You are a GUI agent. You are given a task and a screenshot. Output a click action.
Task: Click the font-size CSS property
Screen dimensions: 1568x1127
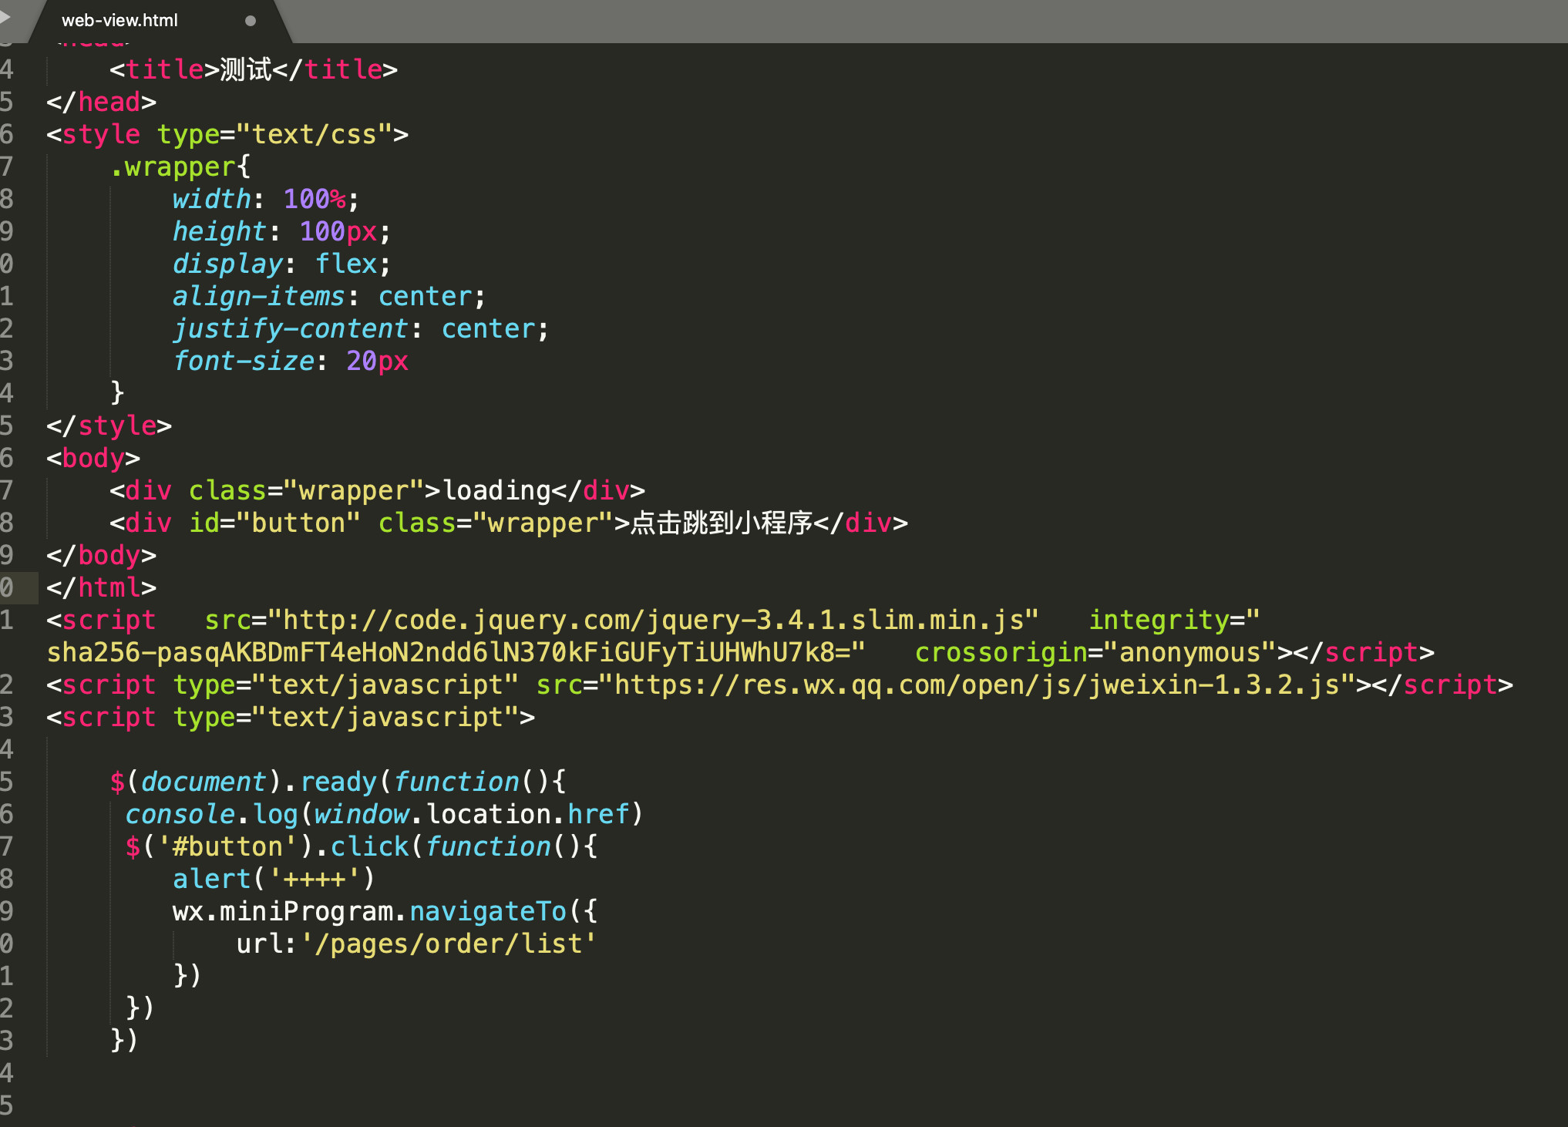coord(244,361)
